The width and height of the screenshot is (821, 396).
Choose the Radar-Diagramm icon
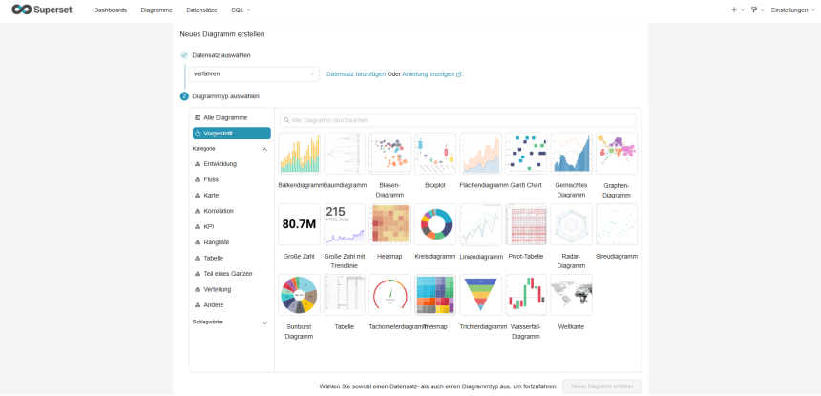(x=572, y=224)
